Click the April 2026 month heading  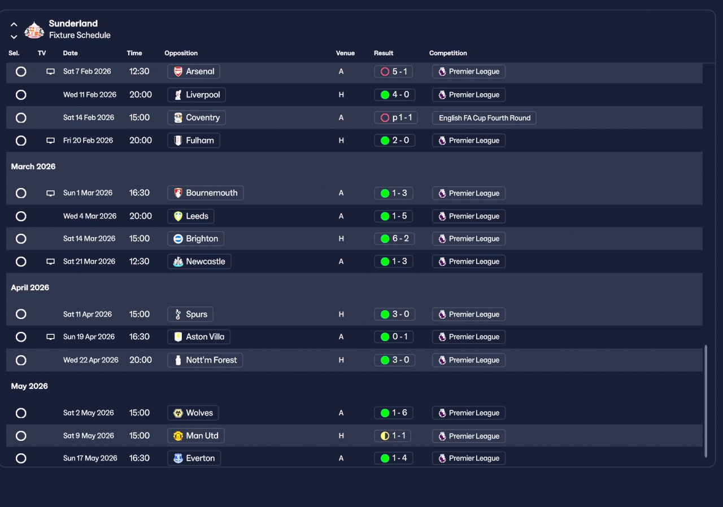pos(30,288)
